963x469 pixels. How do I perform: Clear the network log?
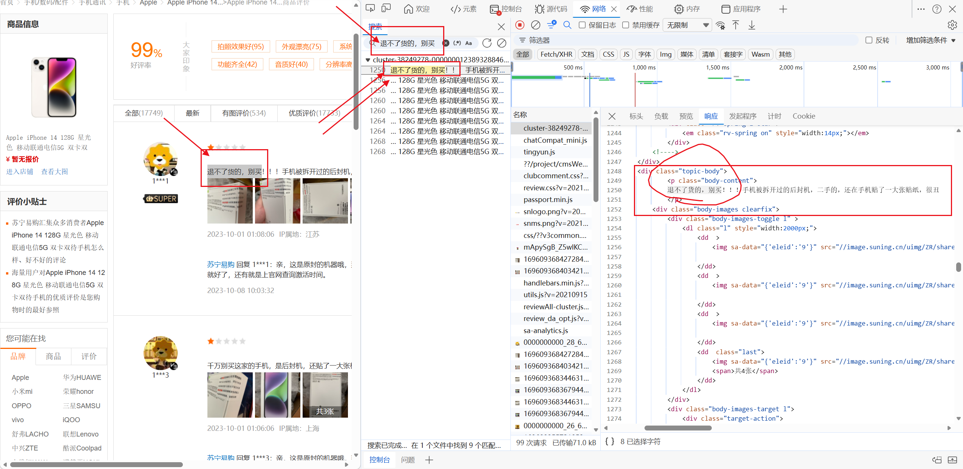[x=536, y=25]
